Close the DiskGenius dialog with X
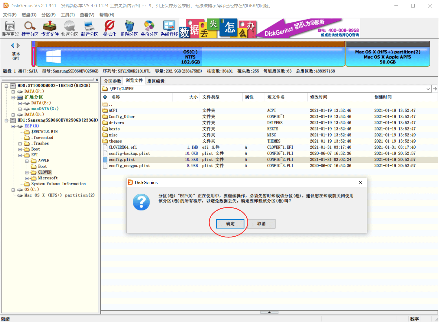This screenshot has height=322, width=439. pyautogui.click(x=361, y=183)
